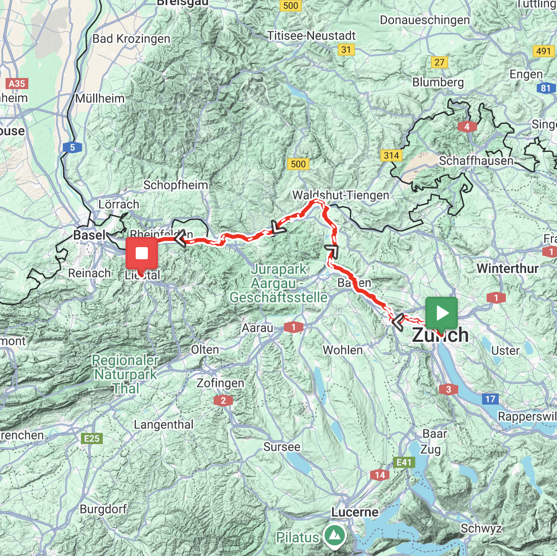The width and height of the screenshot is (557, 556).
Task: Click the Waldshut-Tiengen town label
Action: 341,195
